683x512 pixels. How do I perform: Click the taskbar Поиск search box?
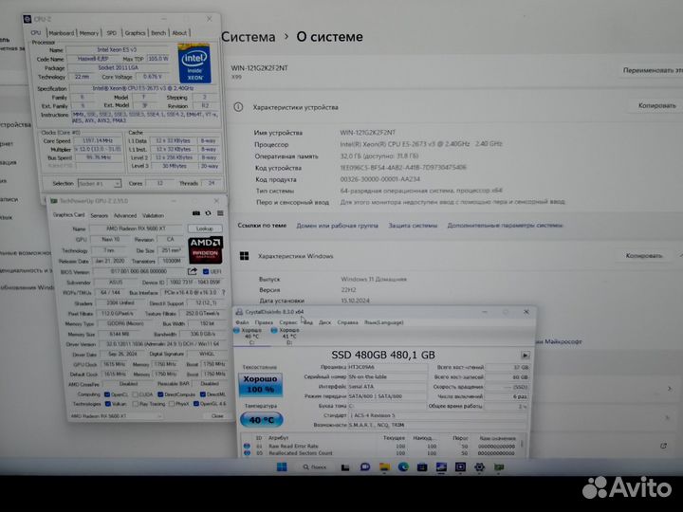coord(315,467)
